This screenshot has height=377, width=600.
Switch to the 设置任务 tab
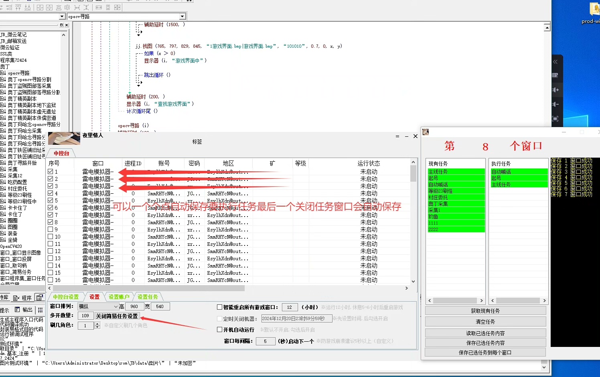(x=148, y=297)
